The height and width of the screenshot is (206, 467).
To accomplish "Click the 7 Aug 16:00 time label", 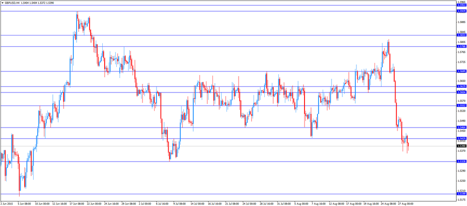I will tap(318, 204).
